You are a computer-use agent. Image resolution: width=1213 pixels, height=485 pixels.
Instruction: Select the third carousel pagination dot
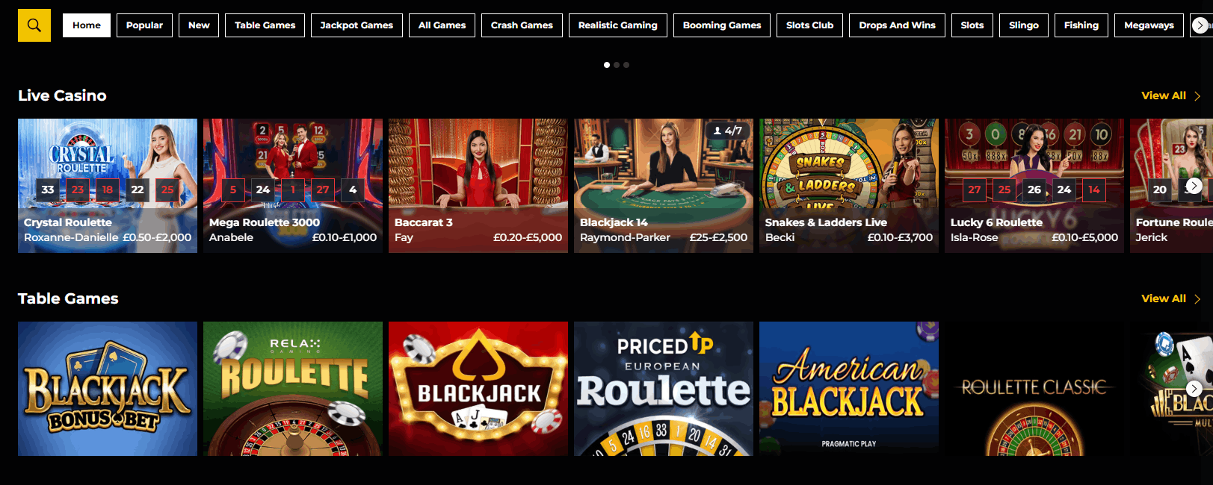626,65
